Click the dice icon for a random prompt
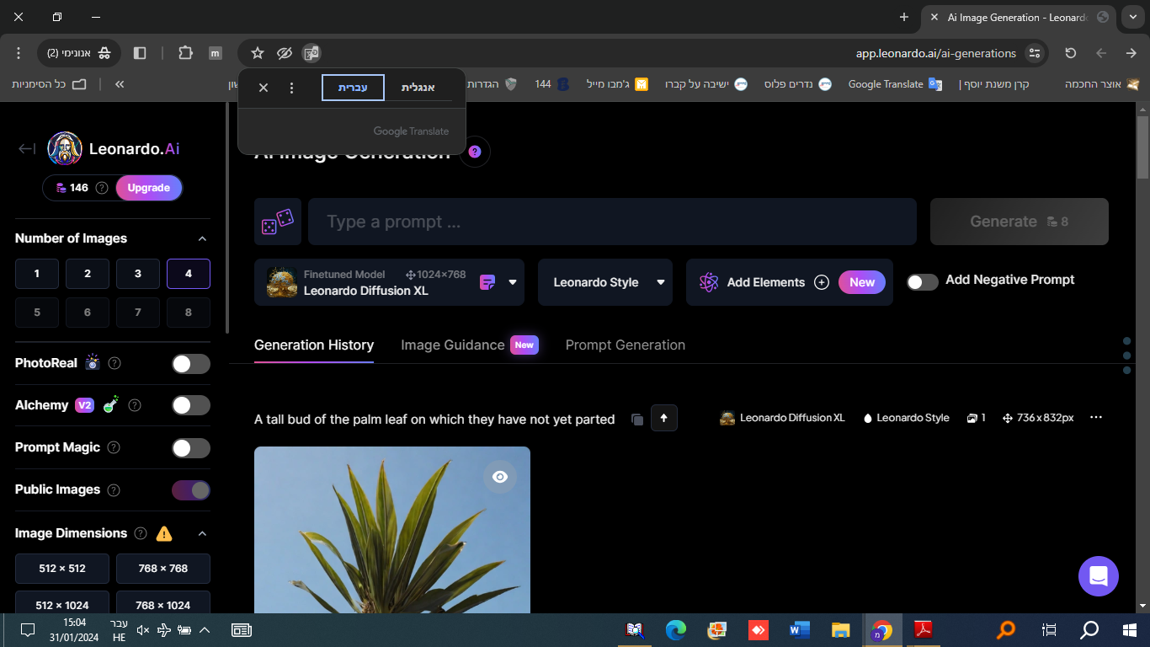 pos(278,221)
